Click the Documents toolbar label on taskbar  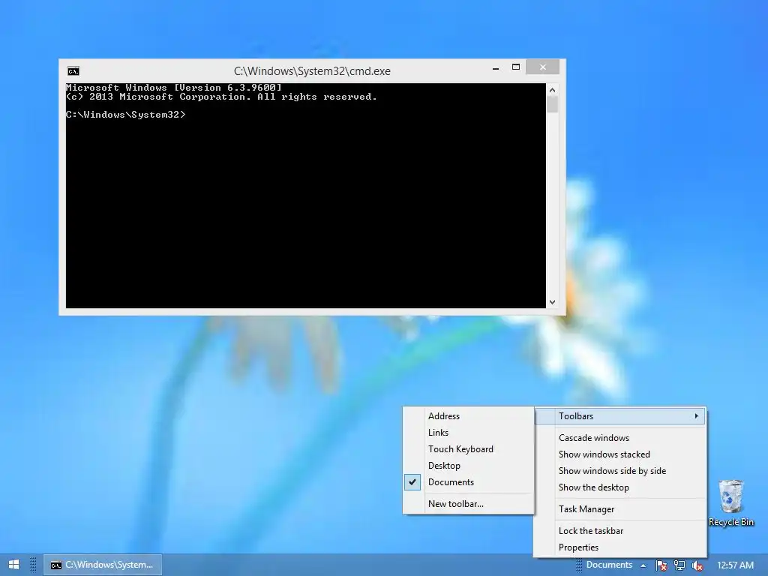tap(609, 565)
